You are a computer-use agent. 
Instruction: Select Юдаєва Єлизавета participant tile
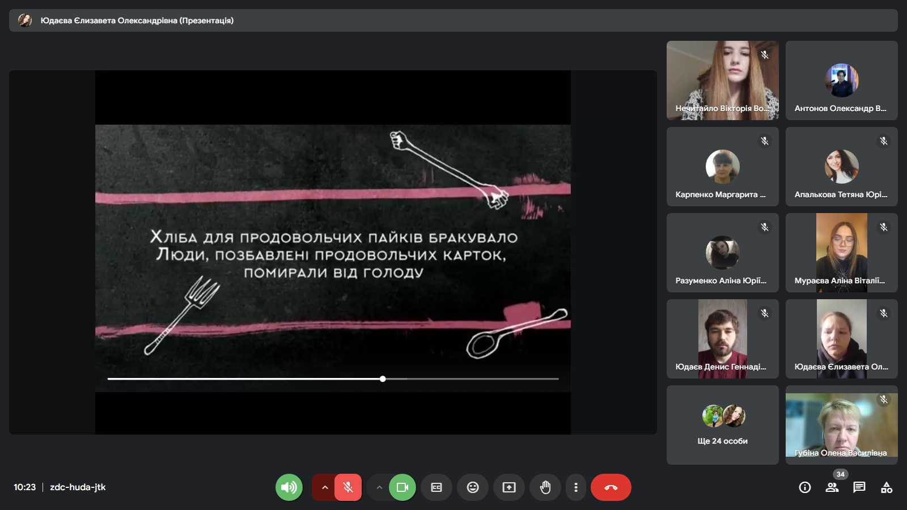click(x=842, y=339)
